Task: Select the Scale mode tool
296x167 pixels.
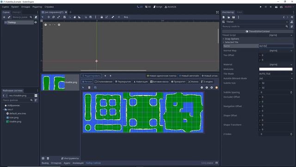Action: tap(59, 17)
